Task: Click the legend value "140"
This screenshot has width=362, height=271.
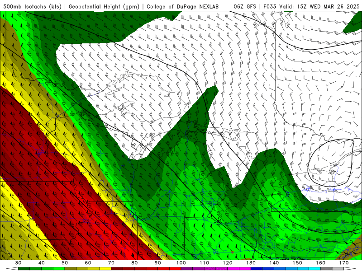Action: pyautogui.click(x=274, y=263)
